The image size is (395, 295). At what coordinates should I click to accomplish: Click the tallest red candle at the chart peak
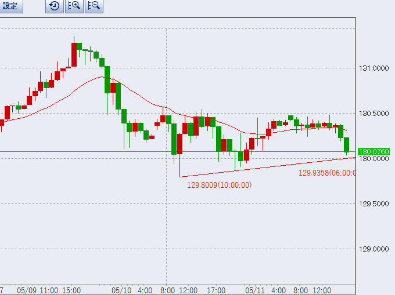[74, 55]
